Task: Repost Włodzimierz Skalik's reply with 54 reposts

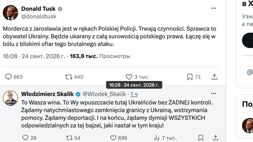Action: click(x=69, y=138)
